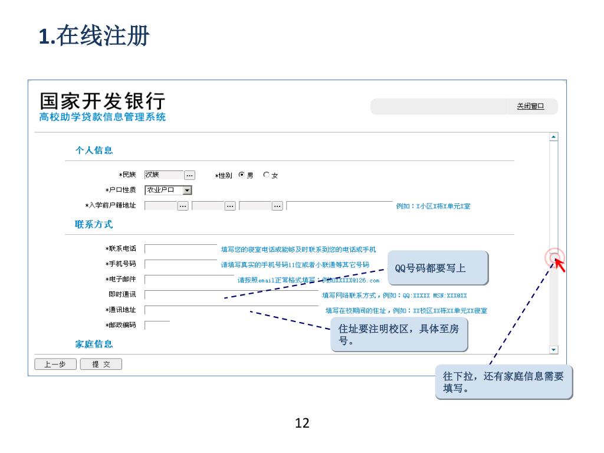The width and height of the screenshot is (604, 453).
Task: Focus the 通讯地址 text box
Action: tap(230, 310)
